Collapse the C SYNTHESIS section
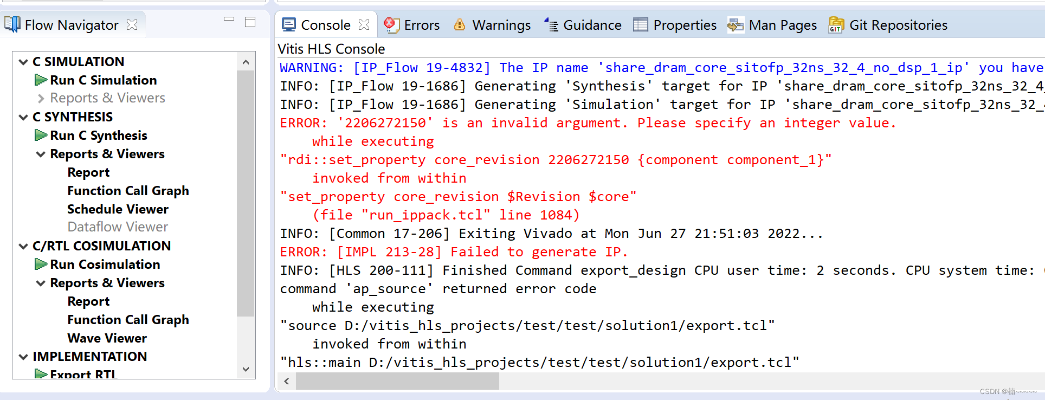This screenshot has height=400, width=1045. coord(23,117)
